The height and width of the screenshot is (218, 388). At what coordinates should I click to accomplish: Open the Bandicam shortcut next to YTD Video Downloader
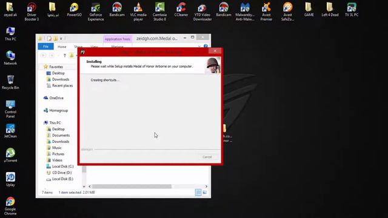[x=224, y=10]
